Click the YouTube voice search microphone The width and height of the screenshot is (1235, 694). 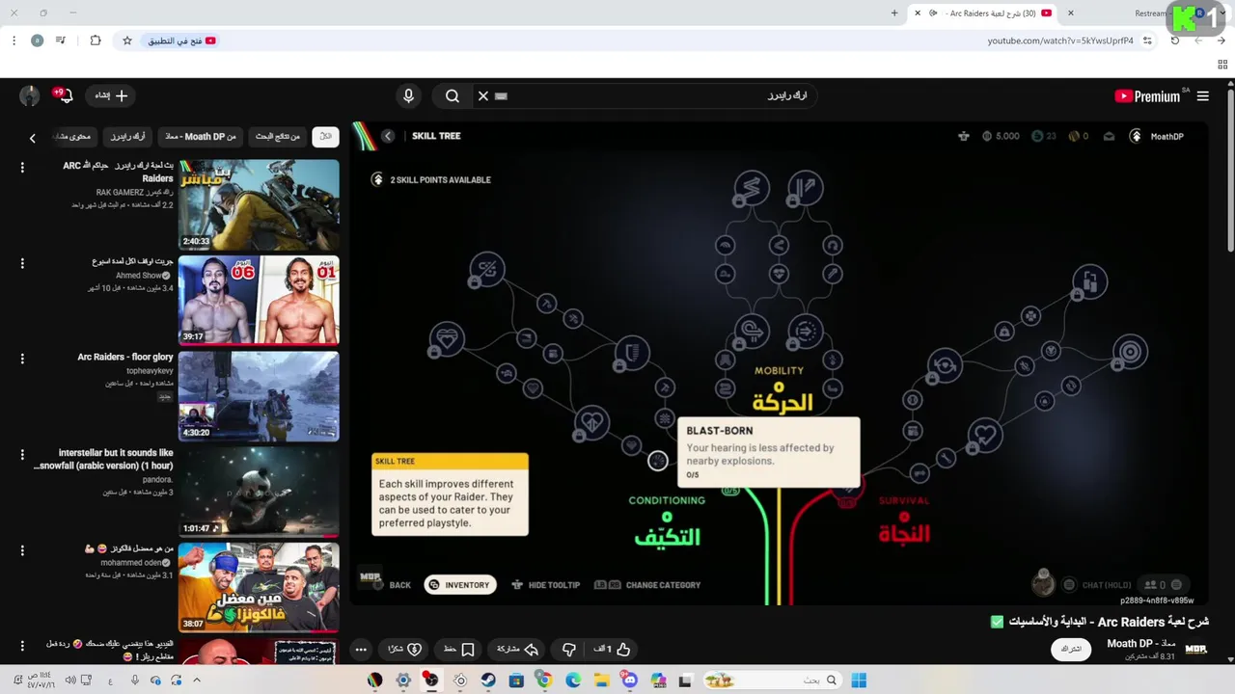pyautogui.click(x=408, y=95)
